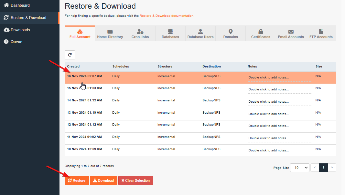Switch to the Home Directory tab
The image size is (345, 195).
click(x=110, y=34)
